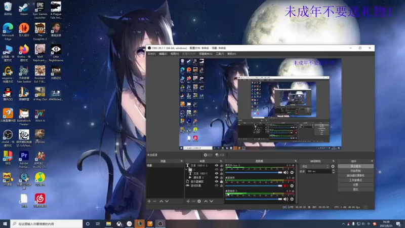Adjust the 桌面音频 2 volume slider
The height and width of the screenshot is (228, 405).
[x=254, y=199]
